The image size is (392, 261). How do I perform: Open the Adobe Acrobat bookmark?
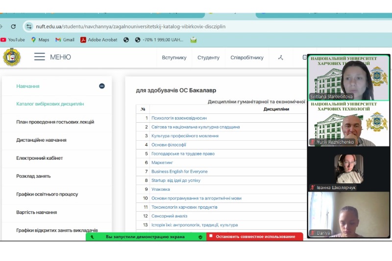(99, 40)
